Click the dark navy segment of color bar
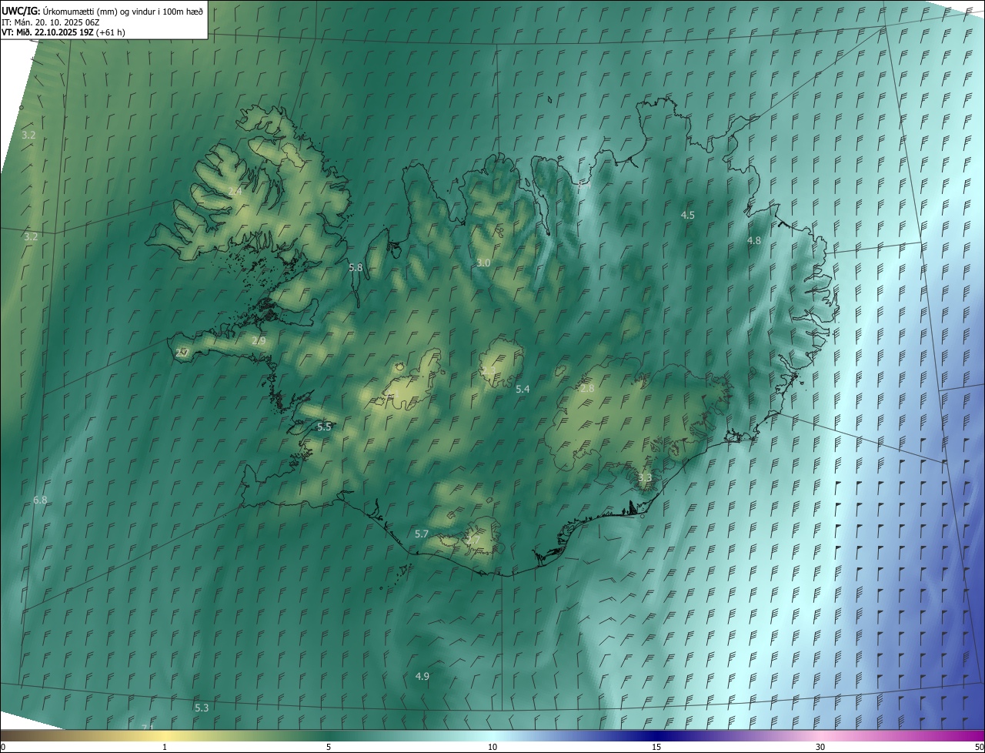This screenshot has width=985, height=753. pos(656,736)
